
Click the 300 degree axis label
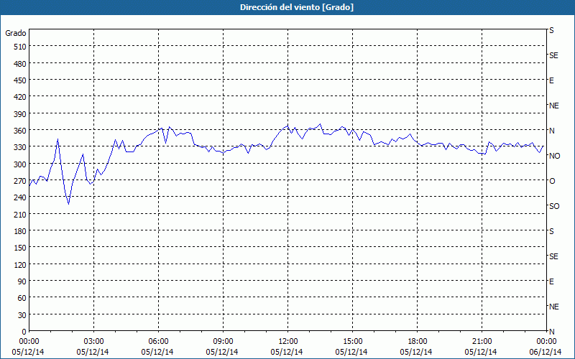[21, 164]
